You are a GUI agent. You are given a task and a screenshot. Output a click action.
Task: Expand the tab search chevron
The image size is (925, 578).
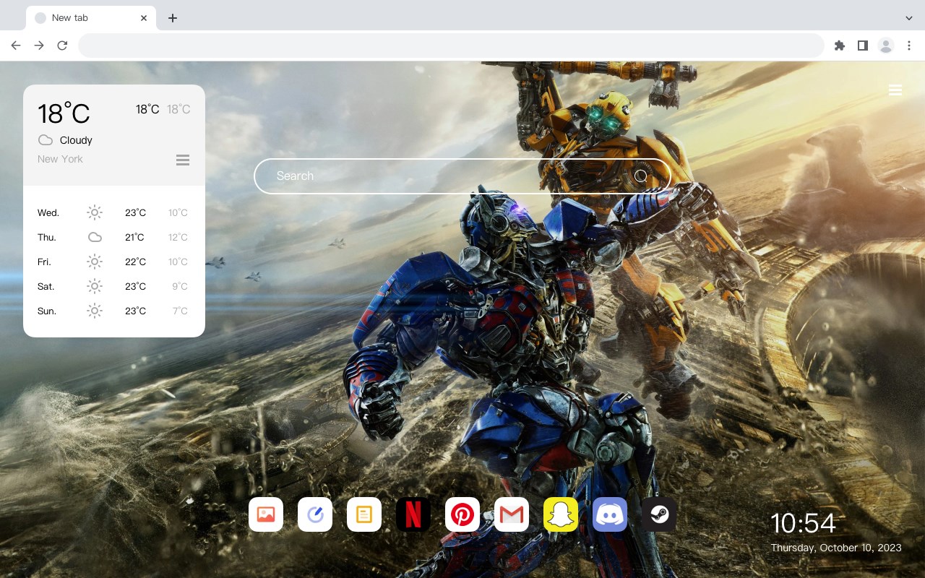point(909,18)
